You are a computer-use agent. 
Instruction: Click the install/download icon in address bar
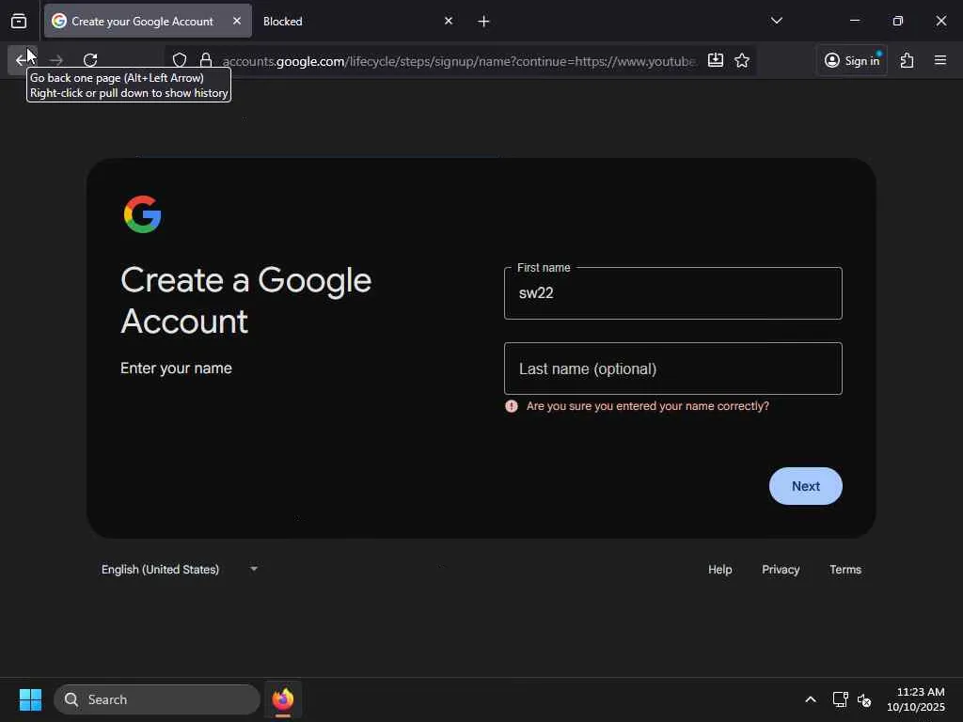coord(716,60)
